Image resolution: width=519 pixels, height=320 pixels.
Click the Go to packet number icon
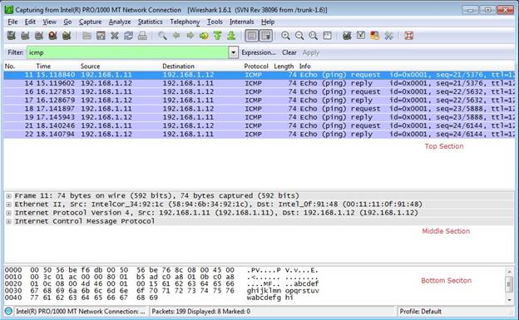204,36
